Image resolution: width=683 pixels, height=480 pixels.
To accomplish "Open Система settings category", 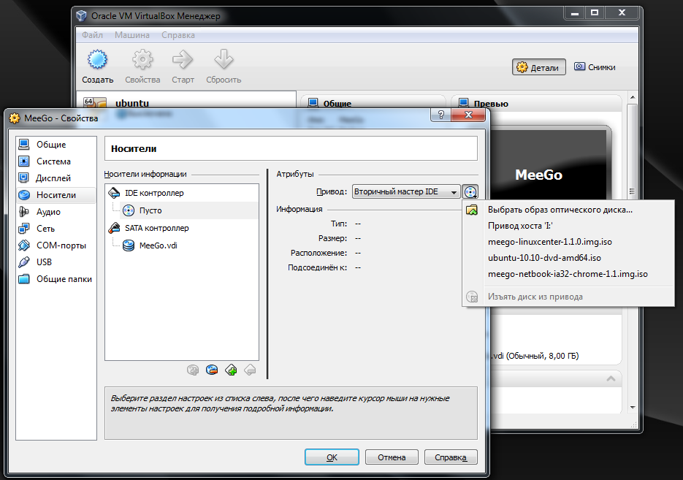I will coord(53,161).
